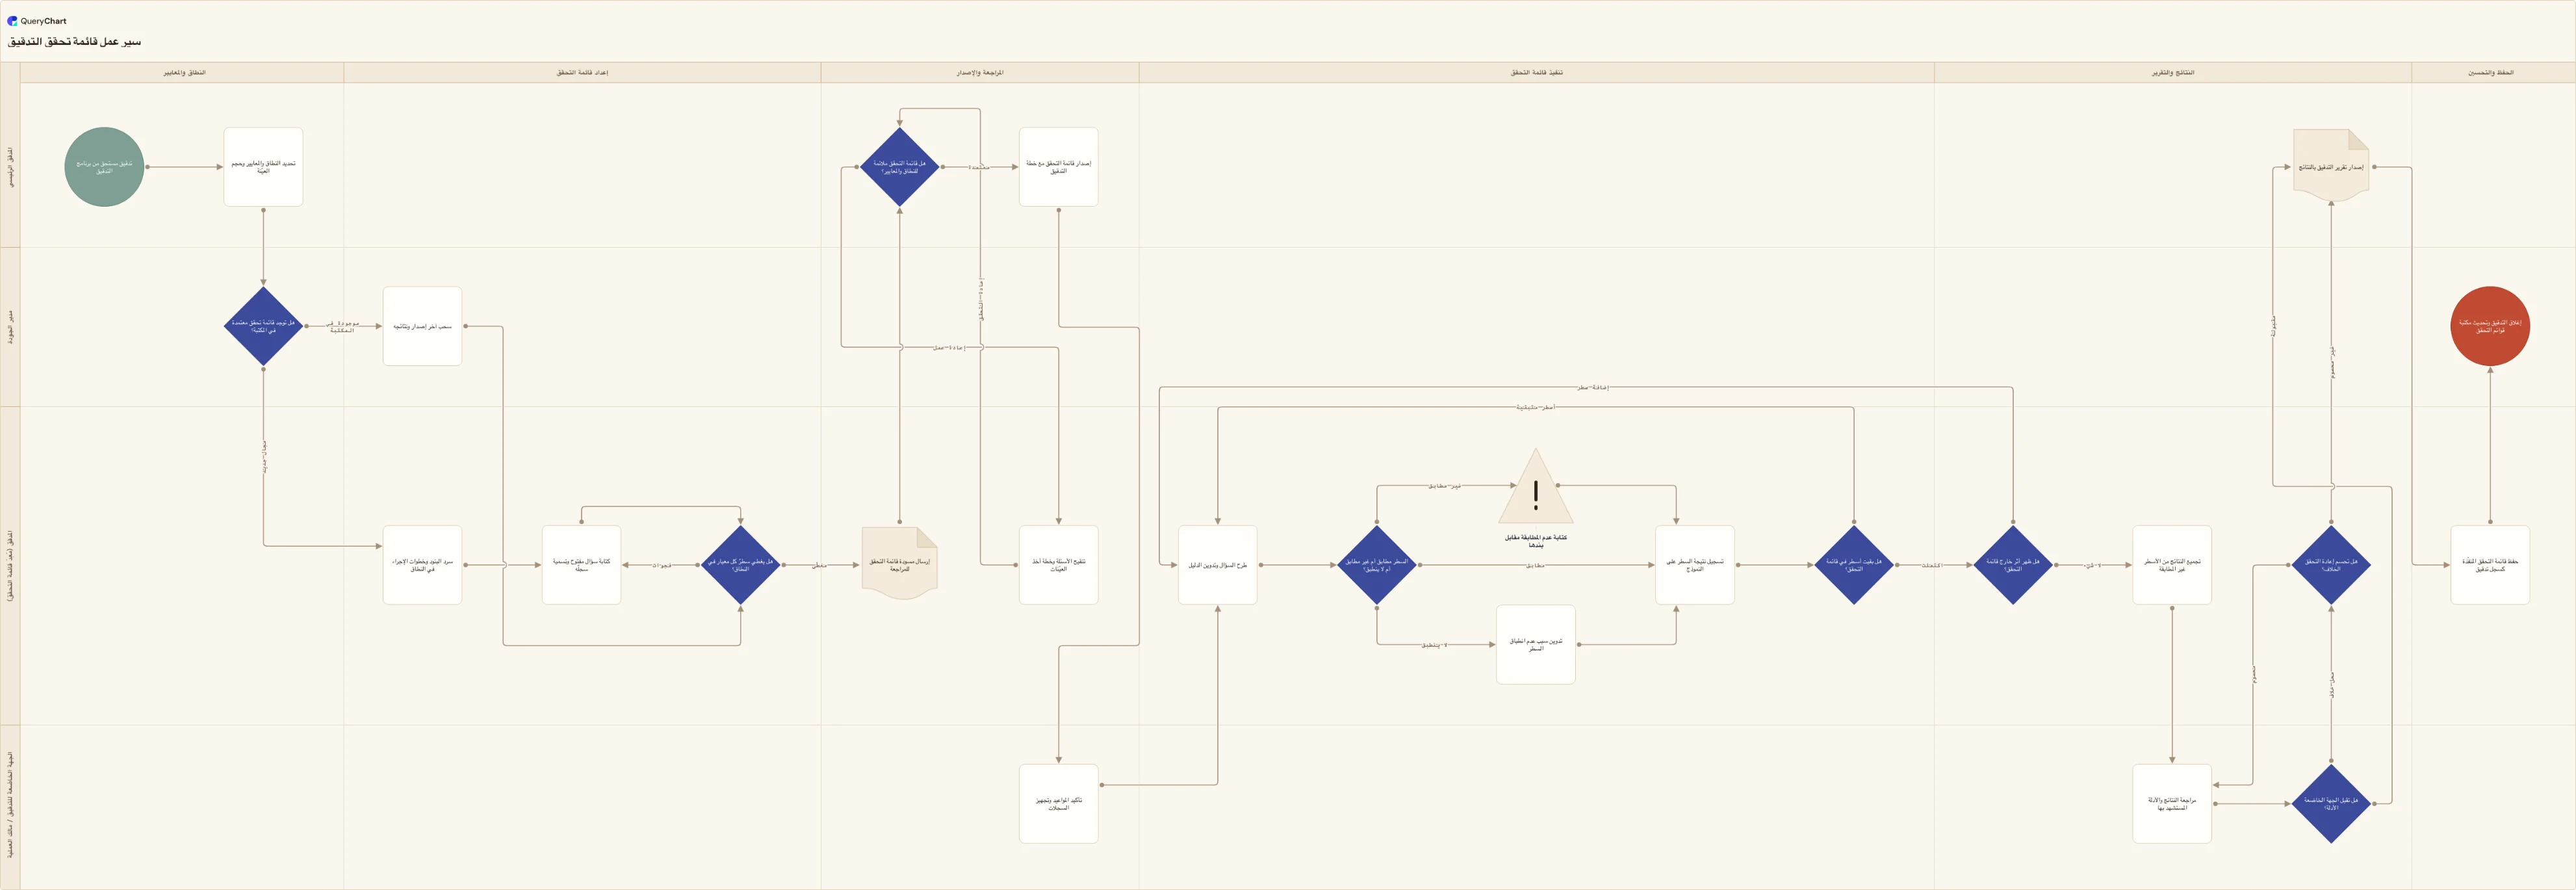Select process box 'مراجعة النتائج والأدلة المستشهد بها'
Screen dimensions: 2576x890
coord(2172,804)
